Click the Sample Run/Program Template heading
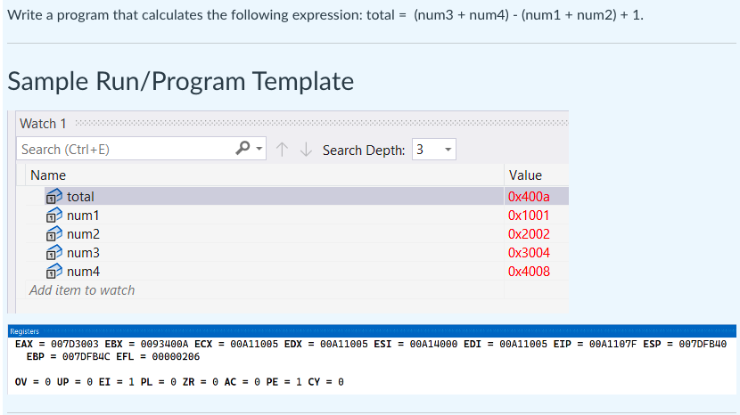 (x=180, y=81)
